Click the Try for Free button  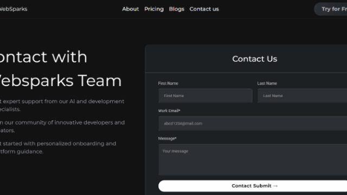click(331, 9)
